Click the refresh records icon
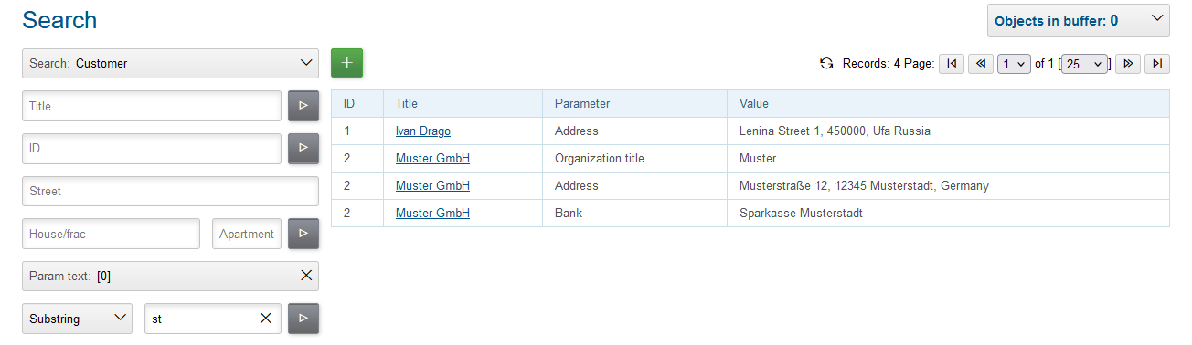Screen dimensions: 1192x345 pos(826,64)
